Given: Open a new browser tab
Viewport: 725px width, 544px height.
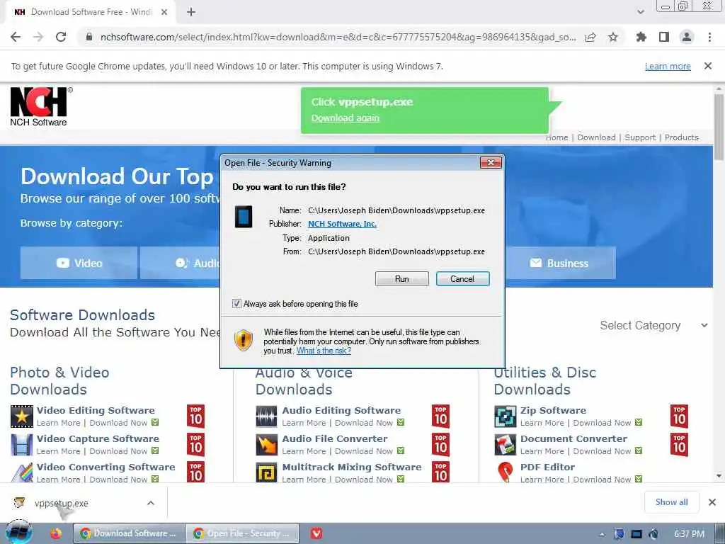Looking at the screenshot, I should pos(191,12).
